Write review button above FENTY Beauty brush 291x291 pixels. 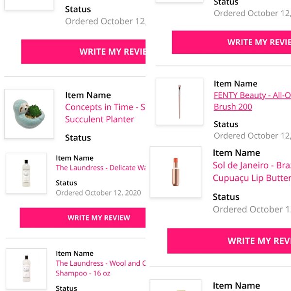click(x=231, y=42)
